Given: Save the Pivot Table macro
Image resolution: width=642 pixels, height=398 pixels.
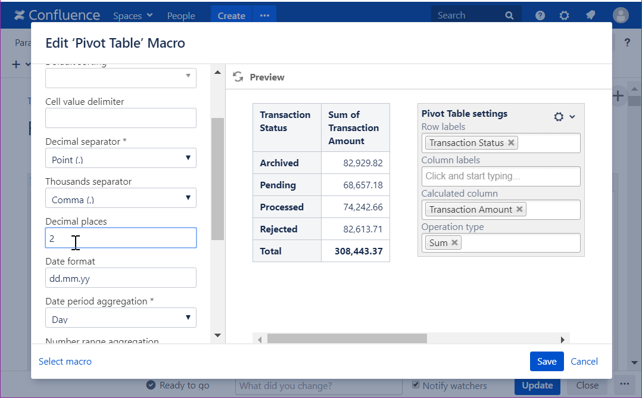Looking at the screenshot, I should (x=546, y=361).
